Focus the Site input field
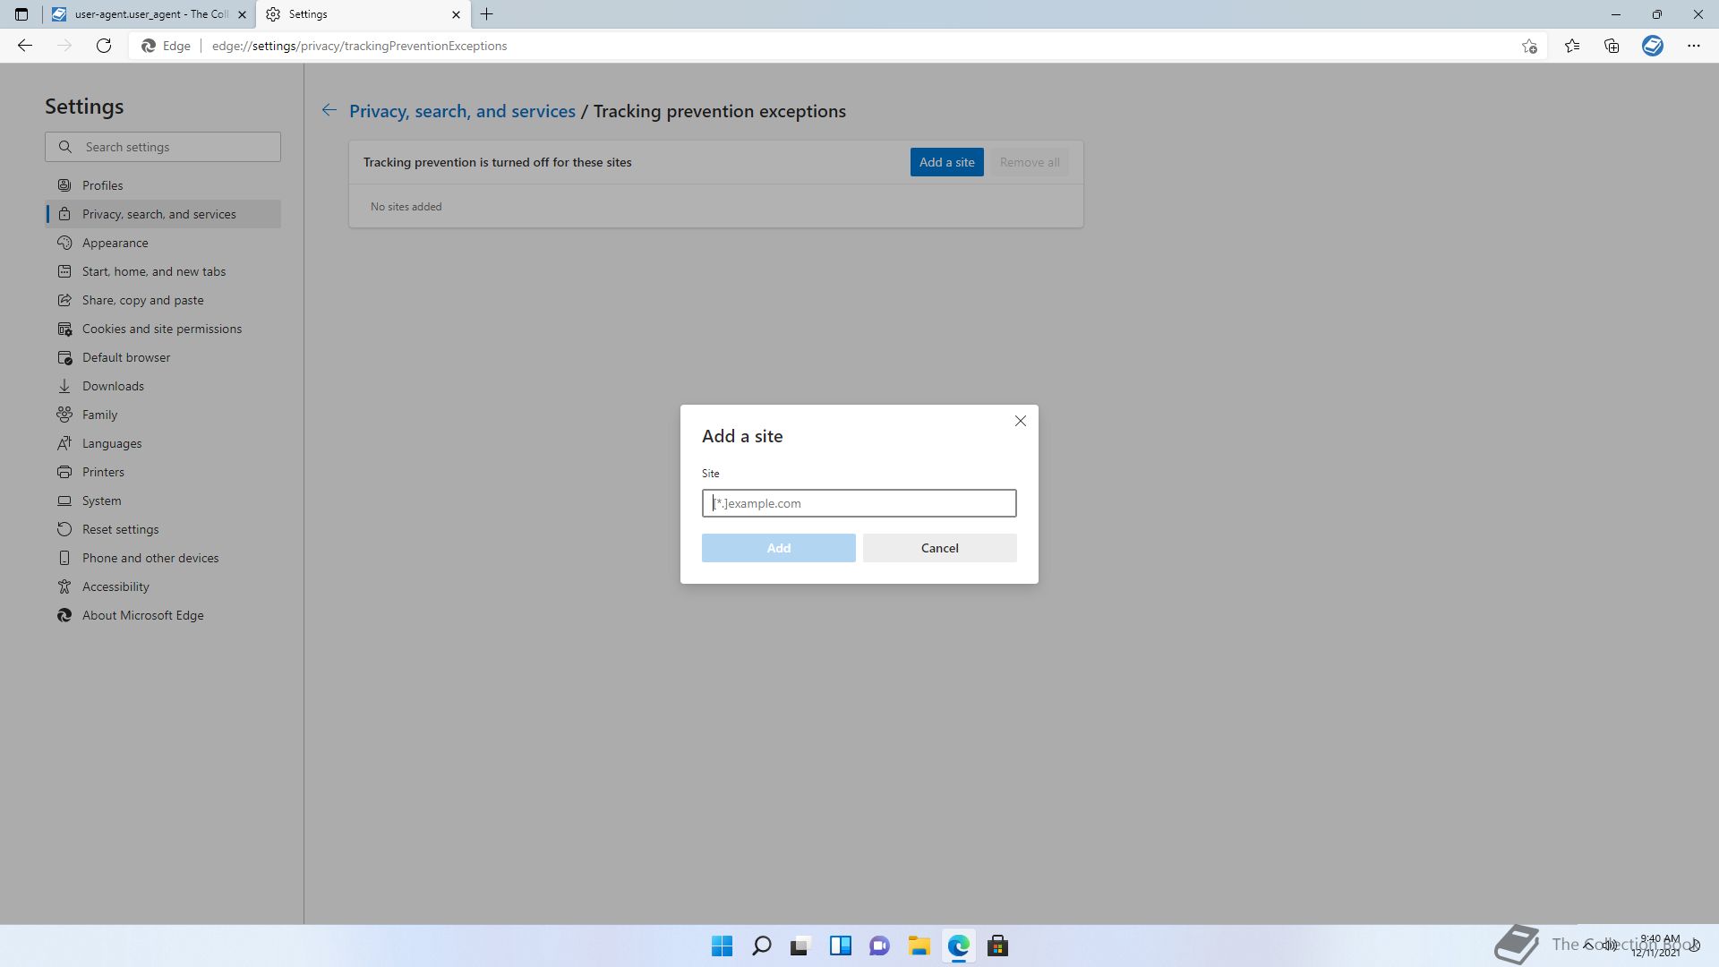1719x967 pixels. point(859,503)
